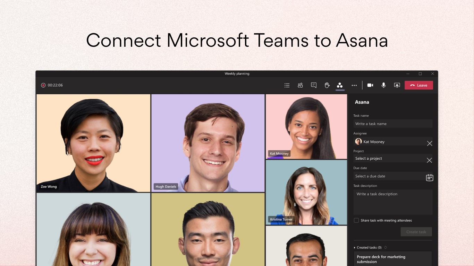Click the share screen icon
The height and width of the screenshot is (266, 474).
pyautogui.click(x=397, y=85)
